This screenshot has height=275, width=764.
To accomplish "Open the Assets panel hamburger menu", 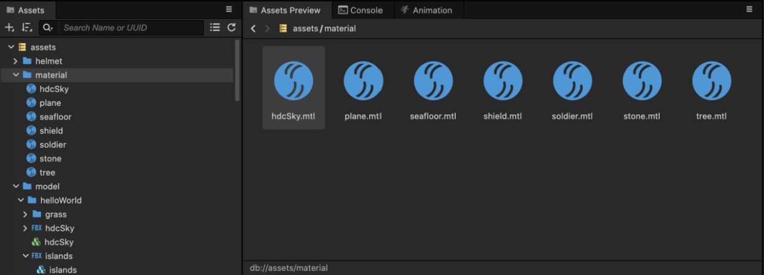I will click(x=229, y=10).
